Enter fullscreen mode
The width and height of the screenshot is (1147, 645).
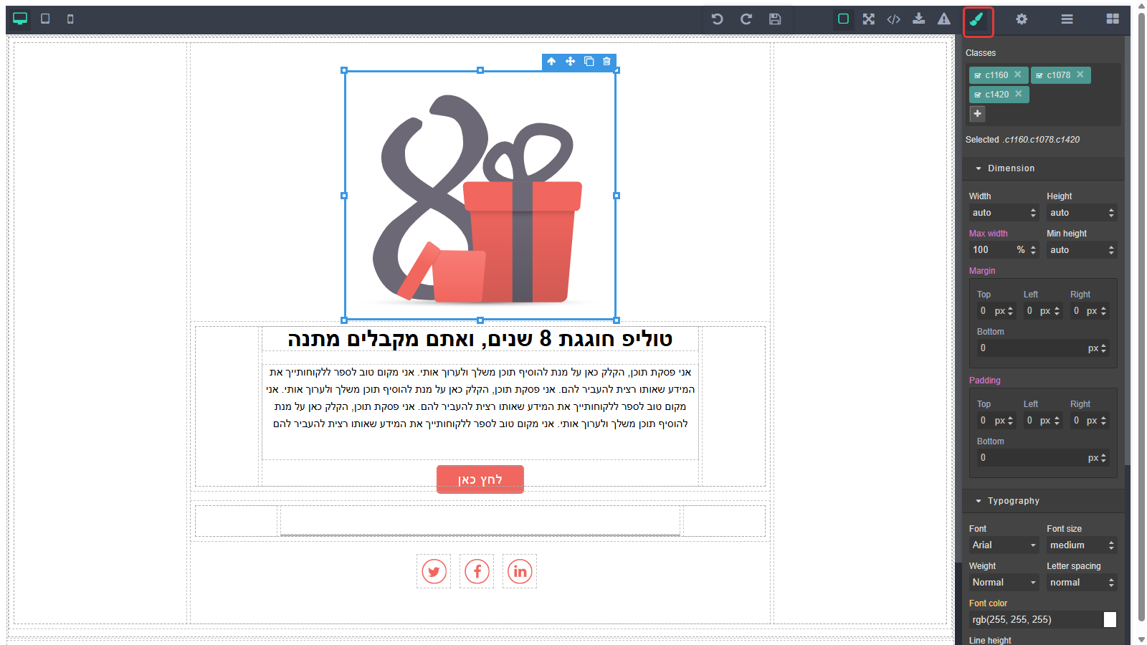tap(869, 19)
